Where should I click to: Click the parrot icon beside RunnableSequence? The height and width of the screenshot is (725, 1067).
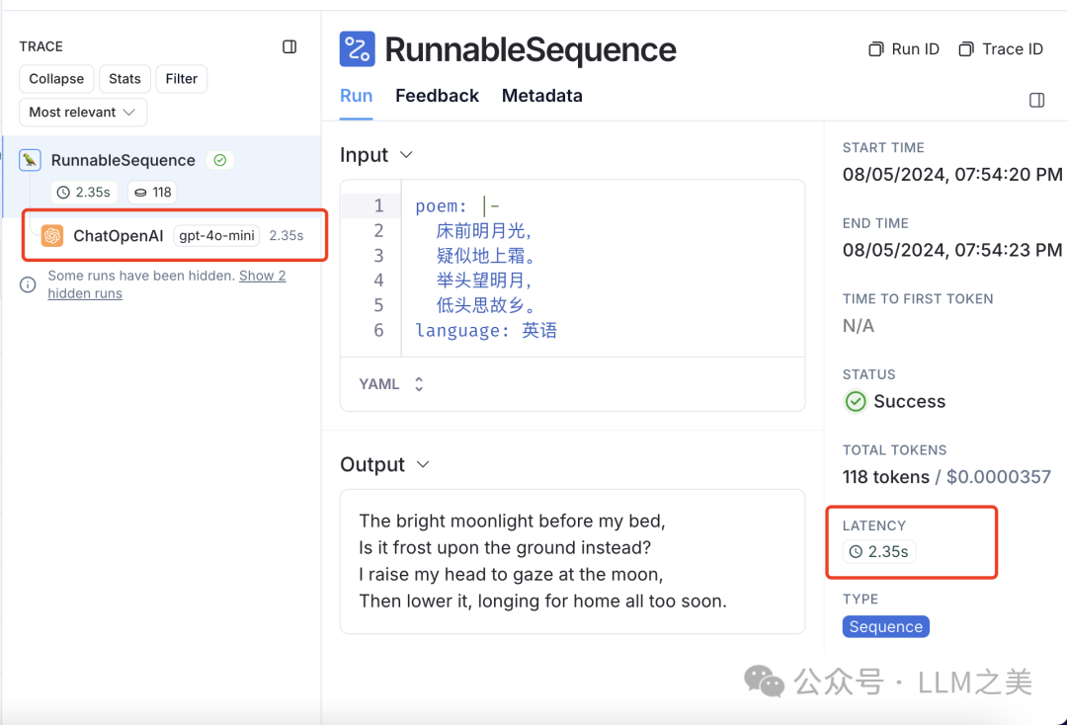pos(31,160)
